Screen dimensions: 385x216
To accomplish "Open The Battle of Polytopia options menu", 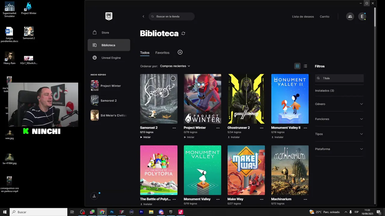I will tap(174, 199).
